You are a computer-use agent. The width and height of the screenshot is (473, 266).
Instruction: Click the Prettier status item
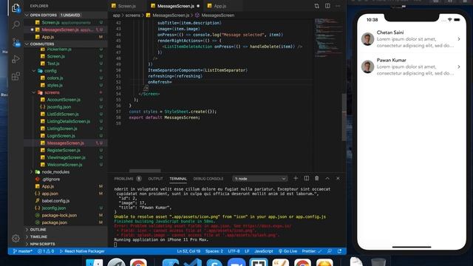coord(312,251)
